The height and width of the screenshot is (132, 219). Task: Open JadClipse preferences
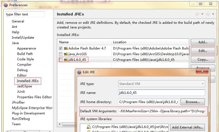(24, 86)
